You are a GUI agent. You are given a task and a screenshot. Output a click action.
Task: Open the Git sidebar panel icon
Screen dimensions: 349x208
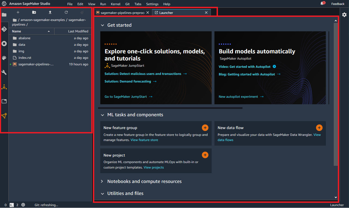(x=4, y=29)
